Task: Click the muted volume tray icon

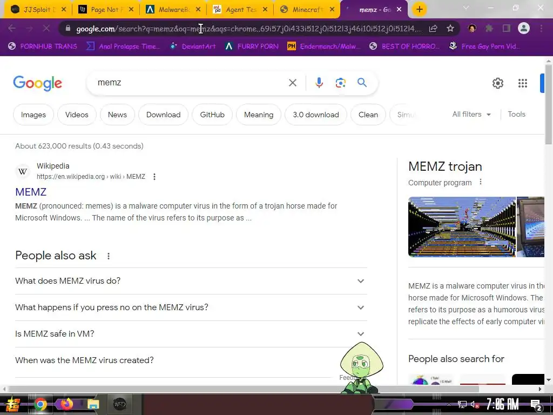Action: pyautogui.click(x=475, y=404)
